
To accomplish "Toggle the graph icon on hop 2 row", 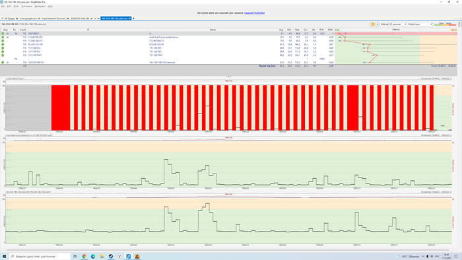I will click(7, 38).
